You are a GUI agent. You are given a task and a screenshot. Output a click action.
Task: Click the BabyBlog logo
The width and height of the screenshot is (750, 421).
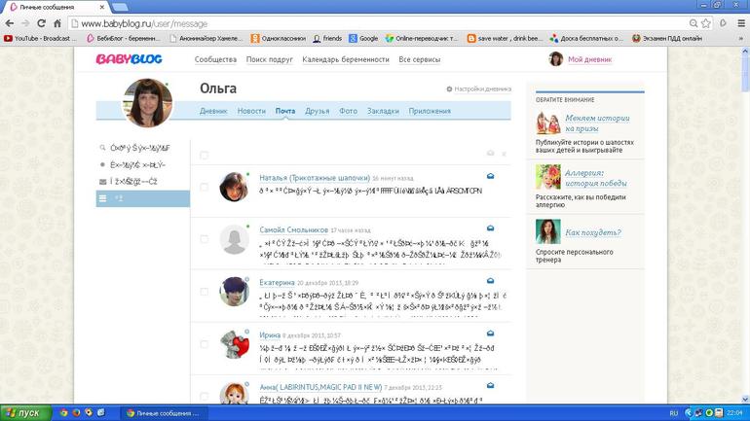pyautogui.click(x=130, y=59)
